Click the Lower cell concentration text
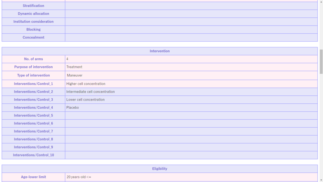The width and height of the screenshot is (323, 182). point(86,100)
